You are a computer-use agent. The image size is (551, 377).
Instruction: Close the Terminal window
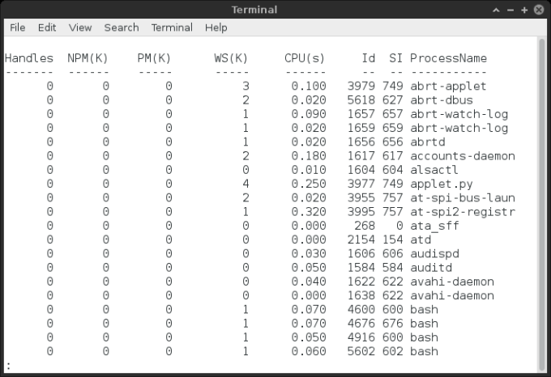tap(540, 10)
